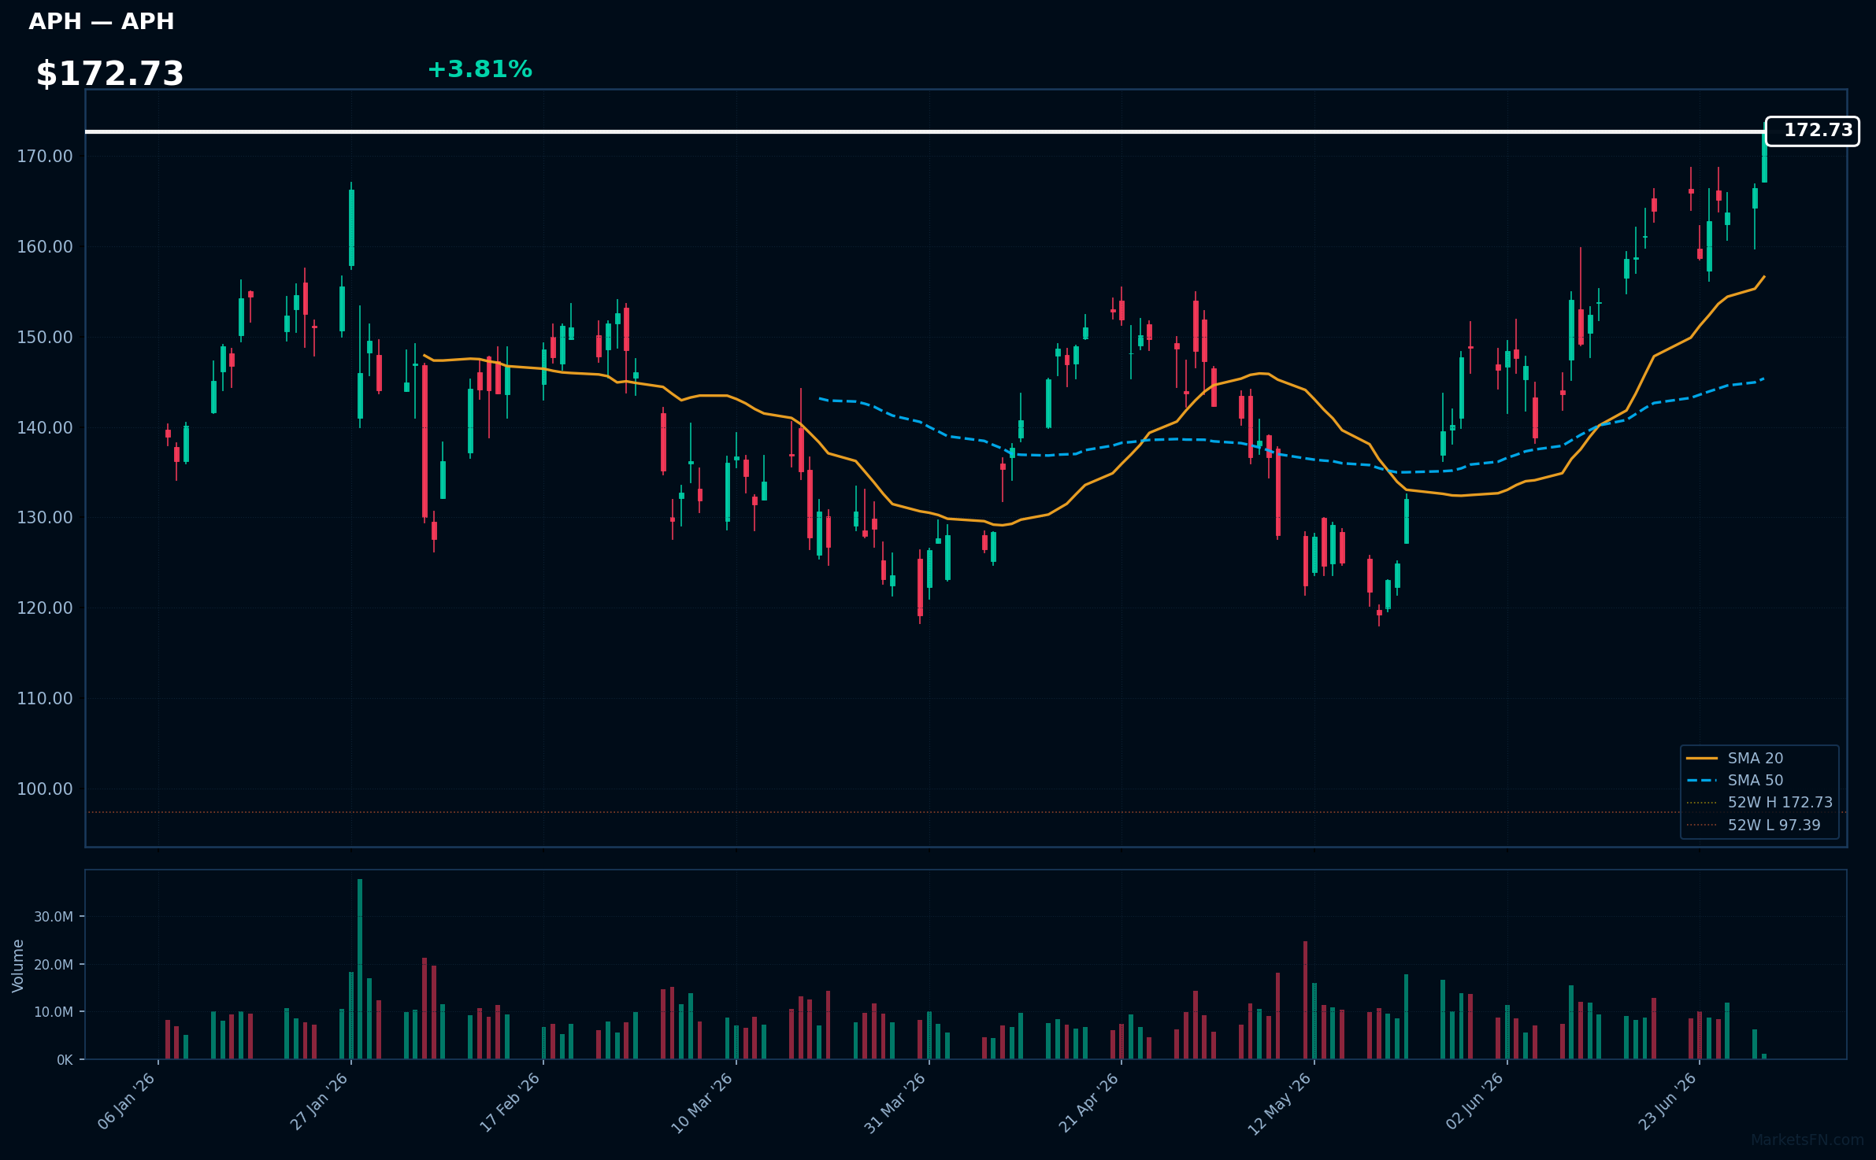Click the "21 Apr '26" date label
The height and width of the screenshot is (1160, 1876).
tap(1089, 1101)
